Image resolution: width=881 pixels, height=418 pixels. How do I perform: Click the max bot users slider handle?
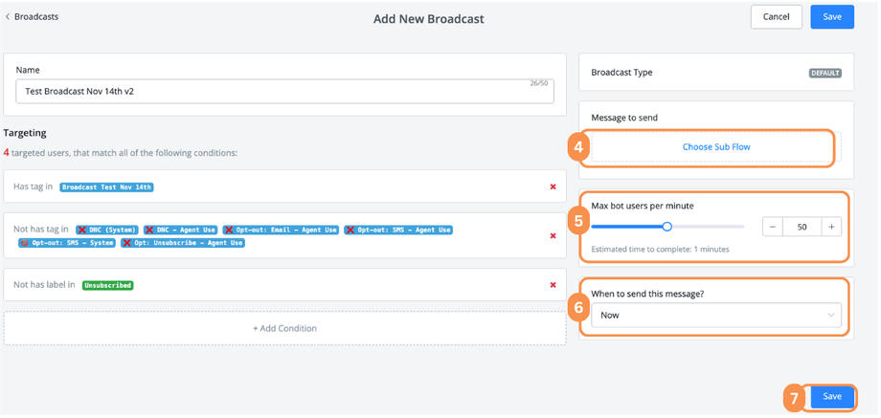point(667,227)
